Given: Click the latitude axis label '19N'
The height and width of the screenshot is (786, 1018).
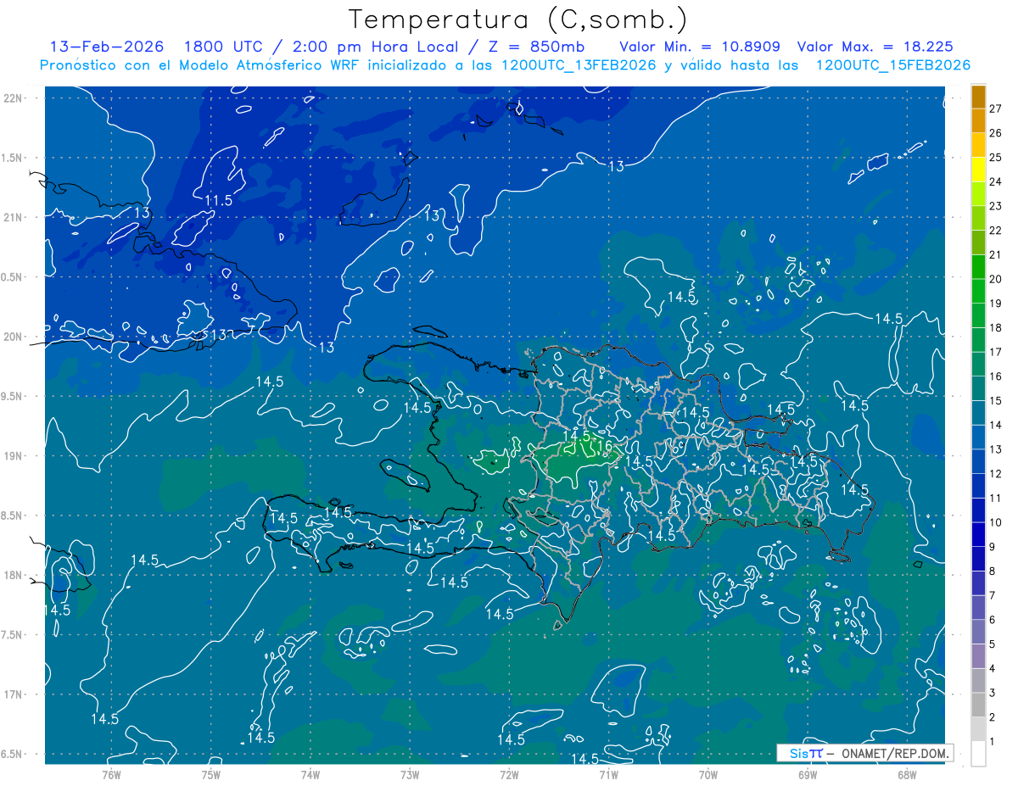Looking at the screenshot, I should click(14, 455).
